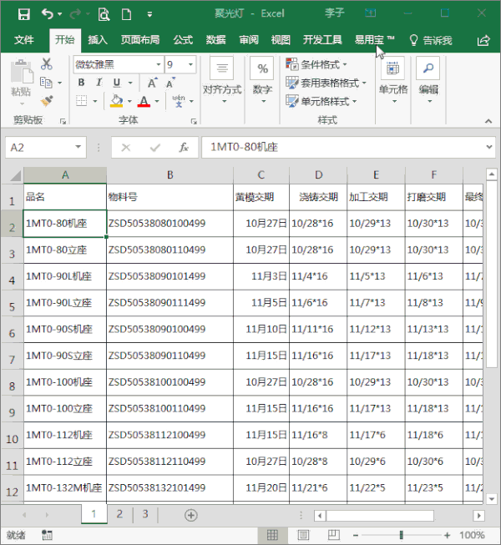
Task: Switch to the 公式 Formulas tab
Action: tap(183, 40)
